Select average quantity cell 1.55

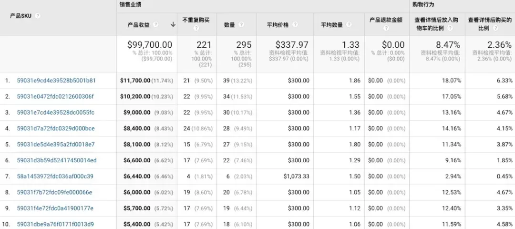[x=355, y=96]
